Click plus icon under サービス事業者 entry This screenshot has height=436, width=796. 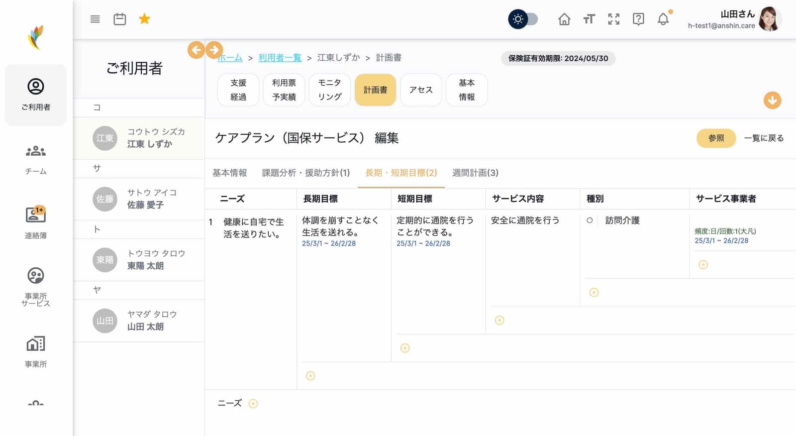(x=703, y=265)
